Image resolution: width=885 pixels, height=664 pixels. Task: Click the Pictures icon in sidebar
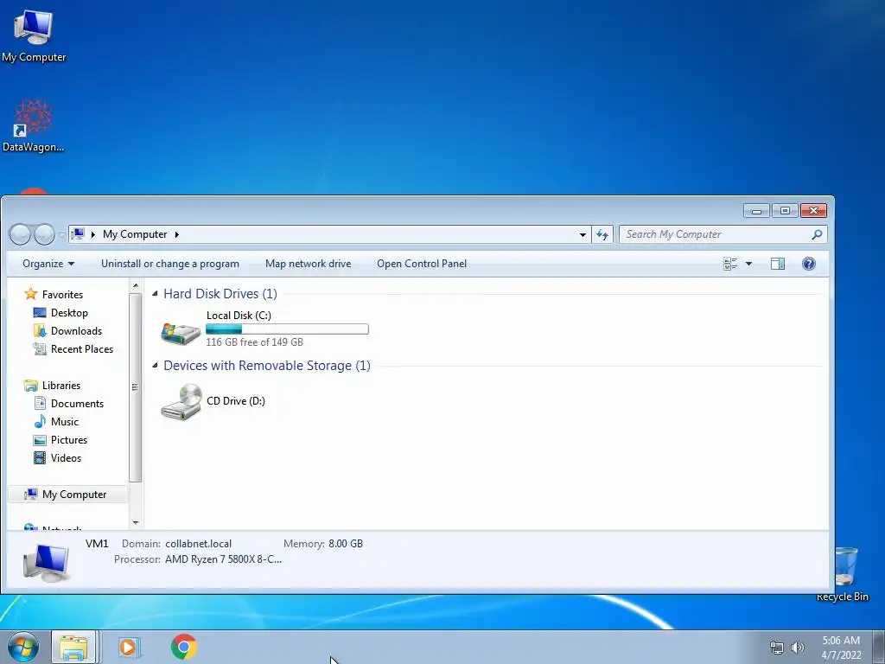[x=40, y=440]
